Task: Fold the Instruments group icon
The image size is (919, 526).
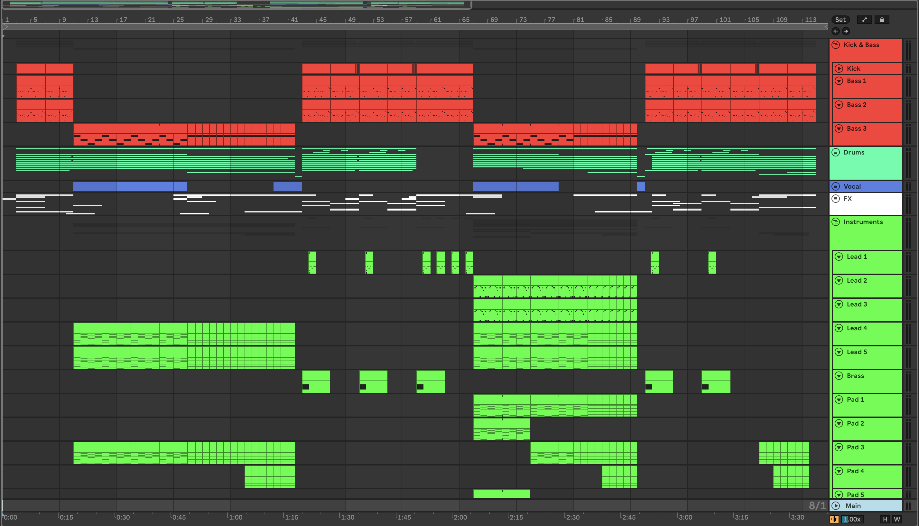Action: pyautogui.click(x=836, y=222)
